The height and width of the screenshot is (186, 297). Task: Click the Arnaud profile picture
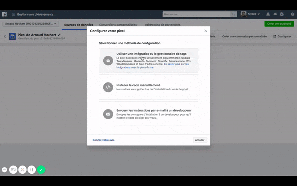click(244, 14)
